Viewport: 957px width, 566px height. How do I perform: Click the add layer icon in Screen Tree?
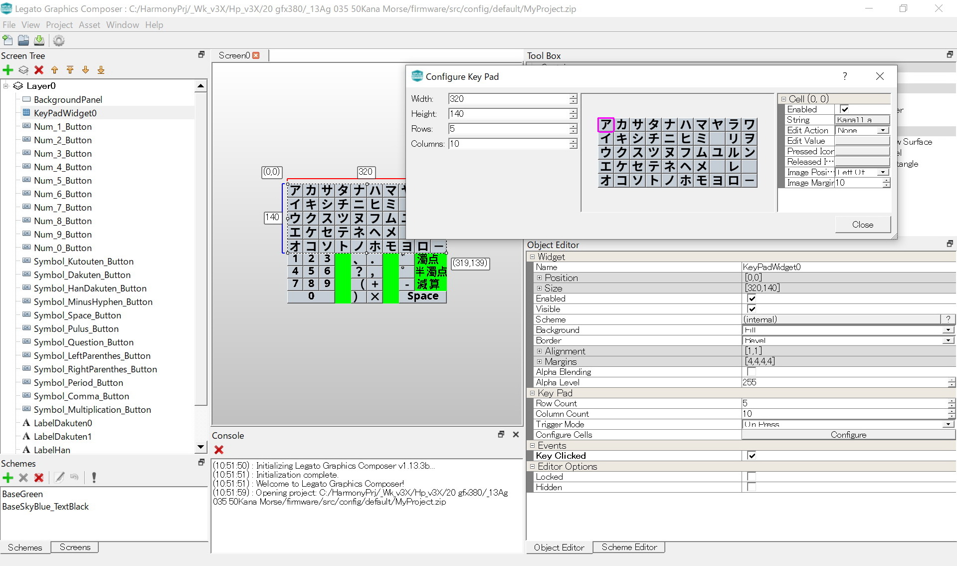(x=23, y=70)
